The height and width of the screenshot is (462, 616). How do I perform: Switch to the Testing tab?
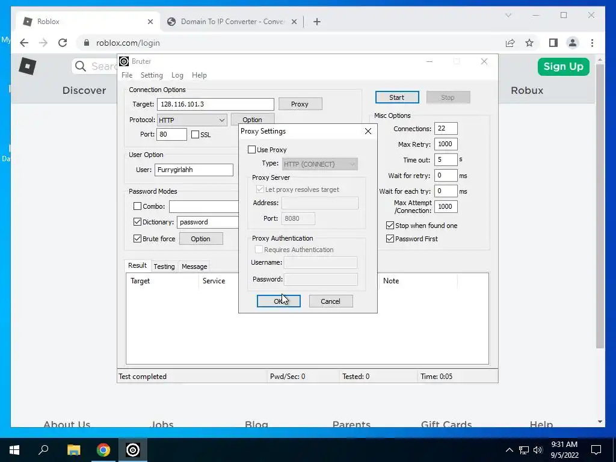coord(164,266)
